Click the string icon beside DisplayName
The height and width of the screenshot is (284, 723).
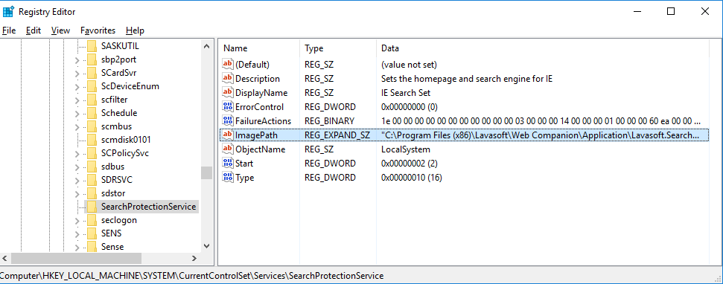coord(228,92)
